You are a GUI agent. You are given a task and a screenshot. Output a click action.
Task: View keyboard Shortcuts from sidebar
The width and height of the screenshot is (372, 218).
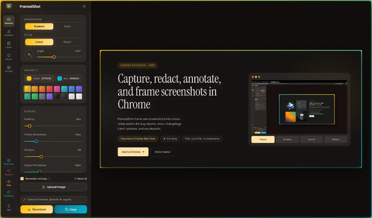click(x=8, y=162)
